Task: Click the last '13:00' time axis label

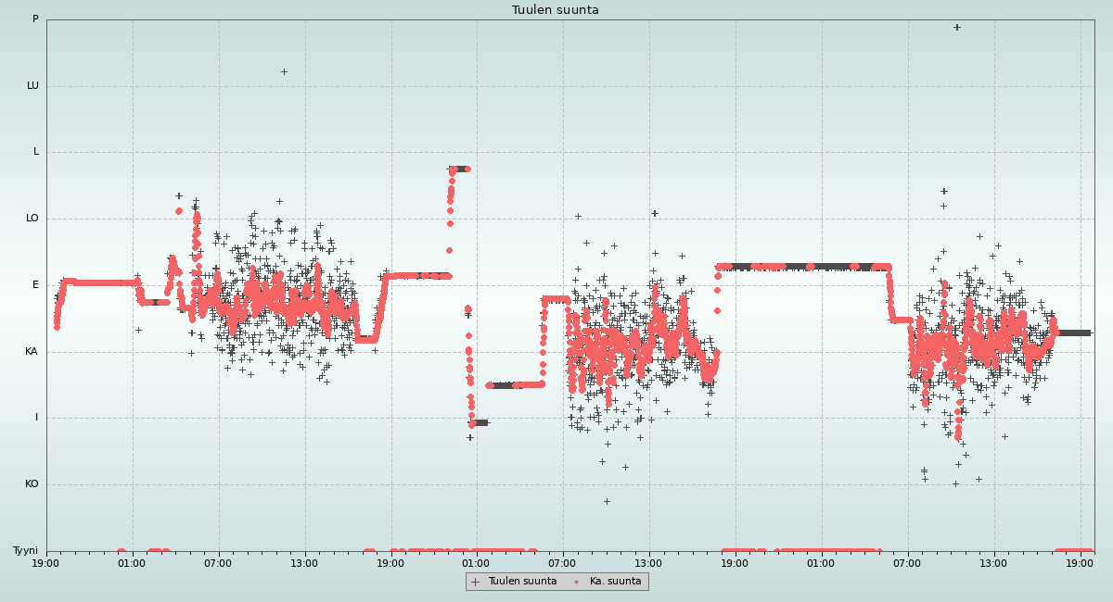Action: (993, 562)
